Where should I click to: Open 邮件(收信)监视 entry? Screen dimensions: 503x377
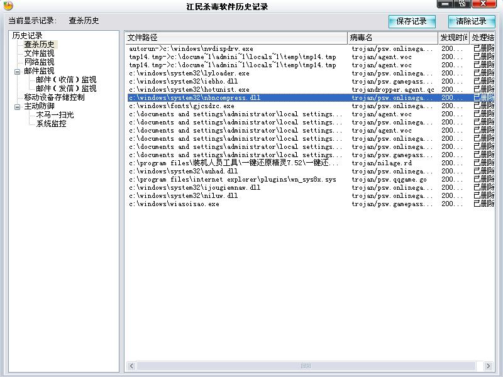coord(66,80)
